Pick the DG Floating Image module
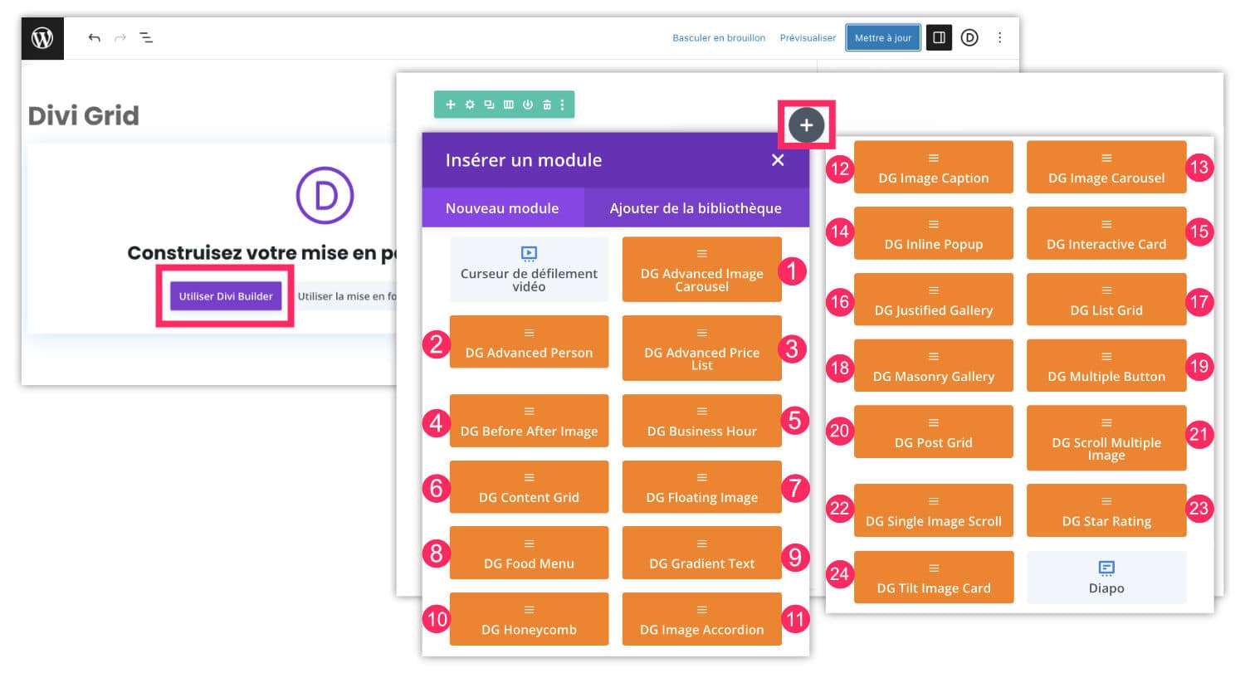 pos(702,486)
